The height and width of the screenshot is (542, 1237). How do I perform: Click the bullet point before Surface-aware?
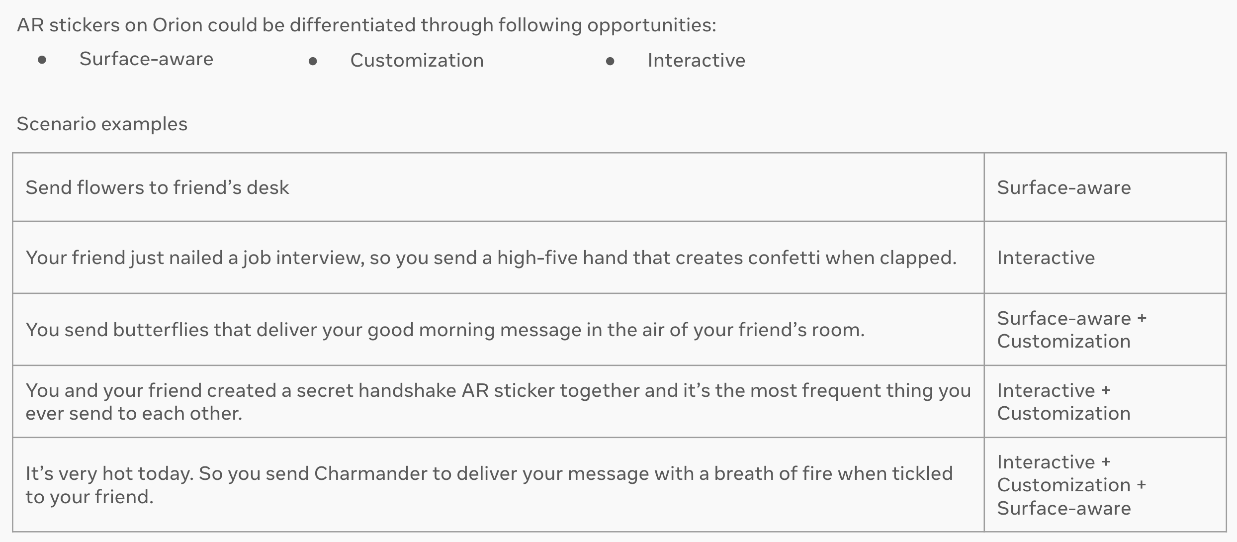click(42, 61)
